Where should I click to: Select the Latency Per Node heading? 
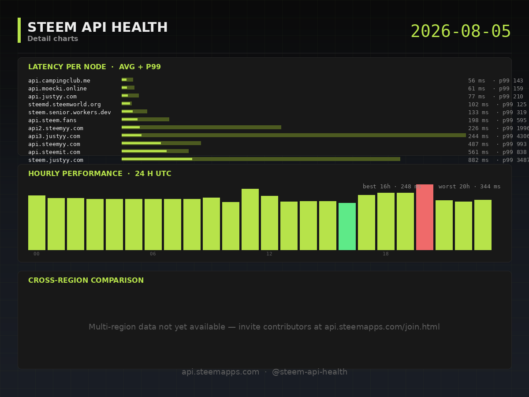click(x=94, y=67)
